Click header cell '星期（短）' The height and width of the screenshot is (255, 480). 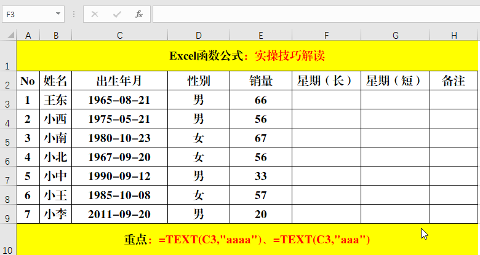click(x=396, y=80)
